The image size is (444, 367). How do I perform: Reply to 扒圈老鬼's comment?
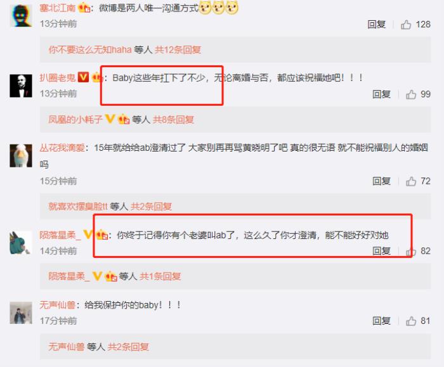tap(381, 94)
